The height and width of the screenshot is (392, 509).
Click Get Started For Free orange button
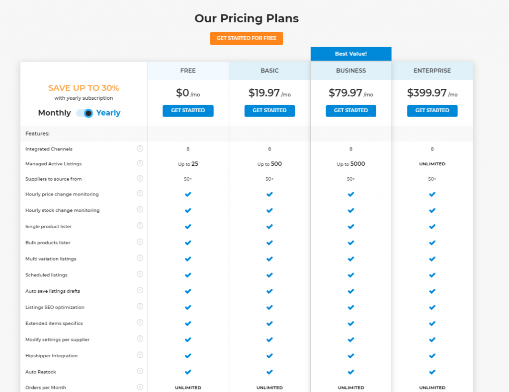tap(247, 38)
